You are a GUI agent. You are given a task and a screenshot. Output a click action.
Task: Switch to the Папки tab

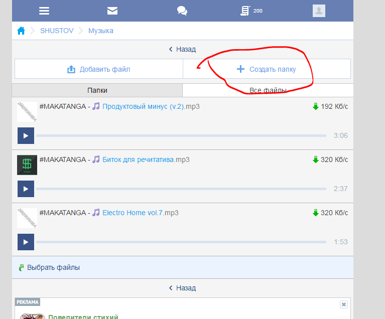coord(97,90)
